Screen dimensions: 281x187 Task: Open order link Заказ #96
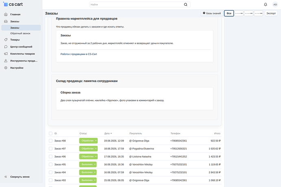pos(60,156)
